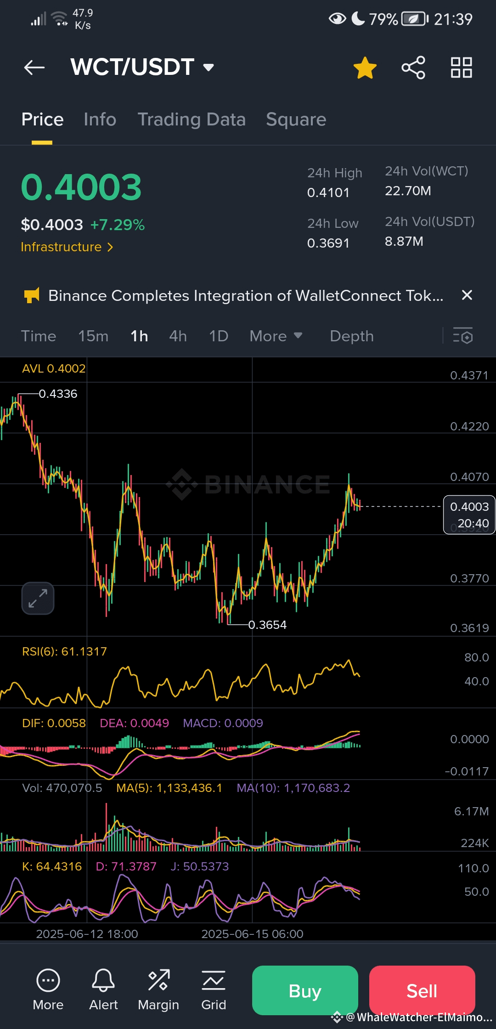Tap the D: 71.3787 value
This screenshot has height=1029, width=496.
click(126, 866)
